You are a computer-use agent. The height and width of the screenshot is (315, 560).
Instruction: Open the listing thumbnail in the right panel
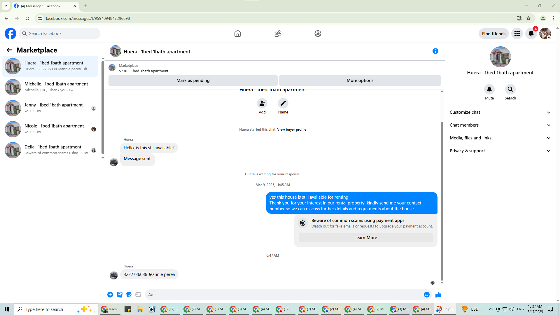[x=500, y=57]
